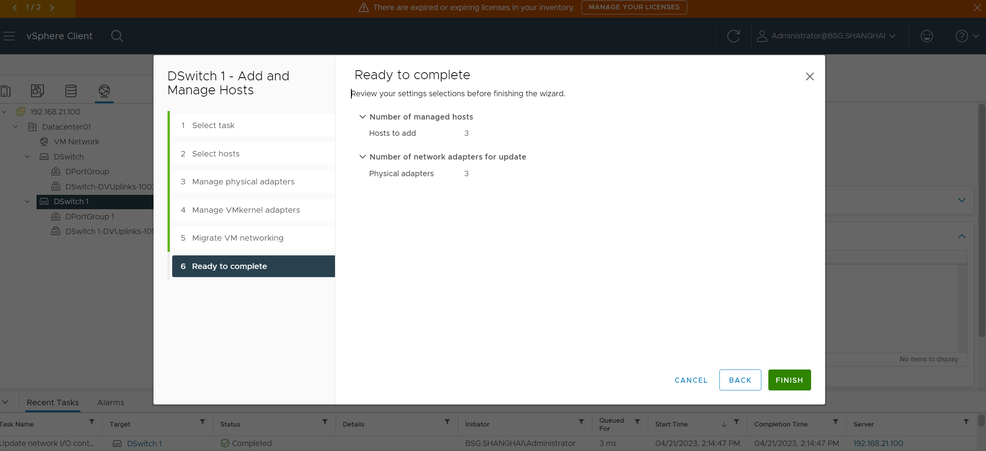Image resolution: width=986 pixels, height=451 pixels.
Task: Click the BACK button to previous step
Action: (x=740, y=380)
